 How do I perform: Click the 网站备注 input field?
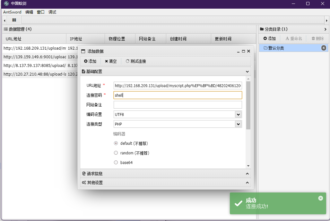point(178,105)
